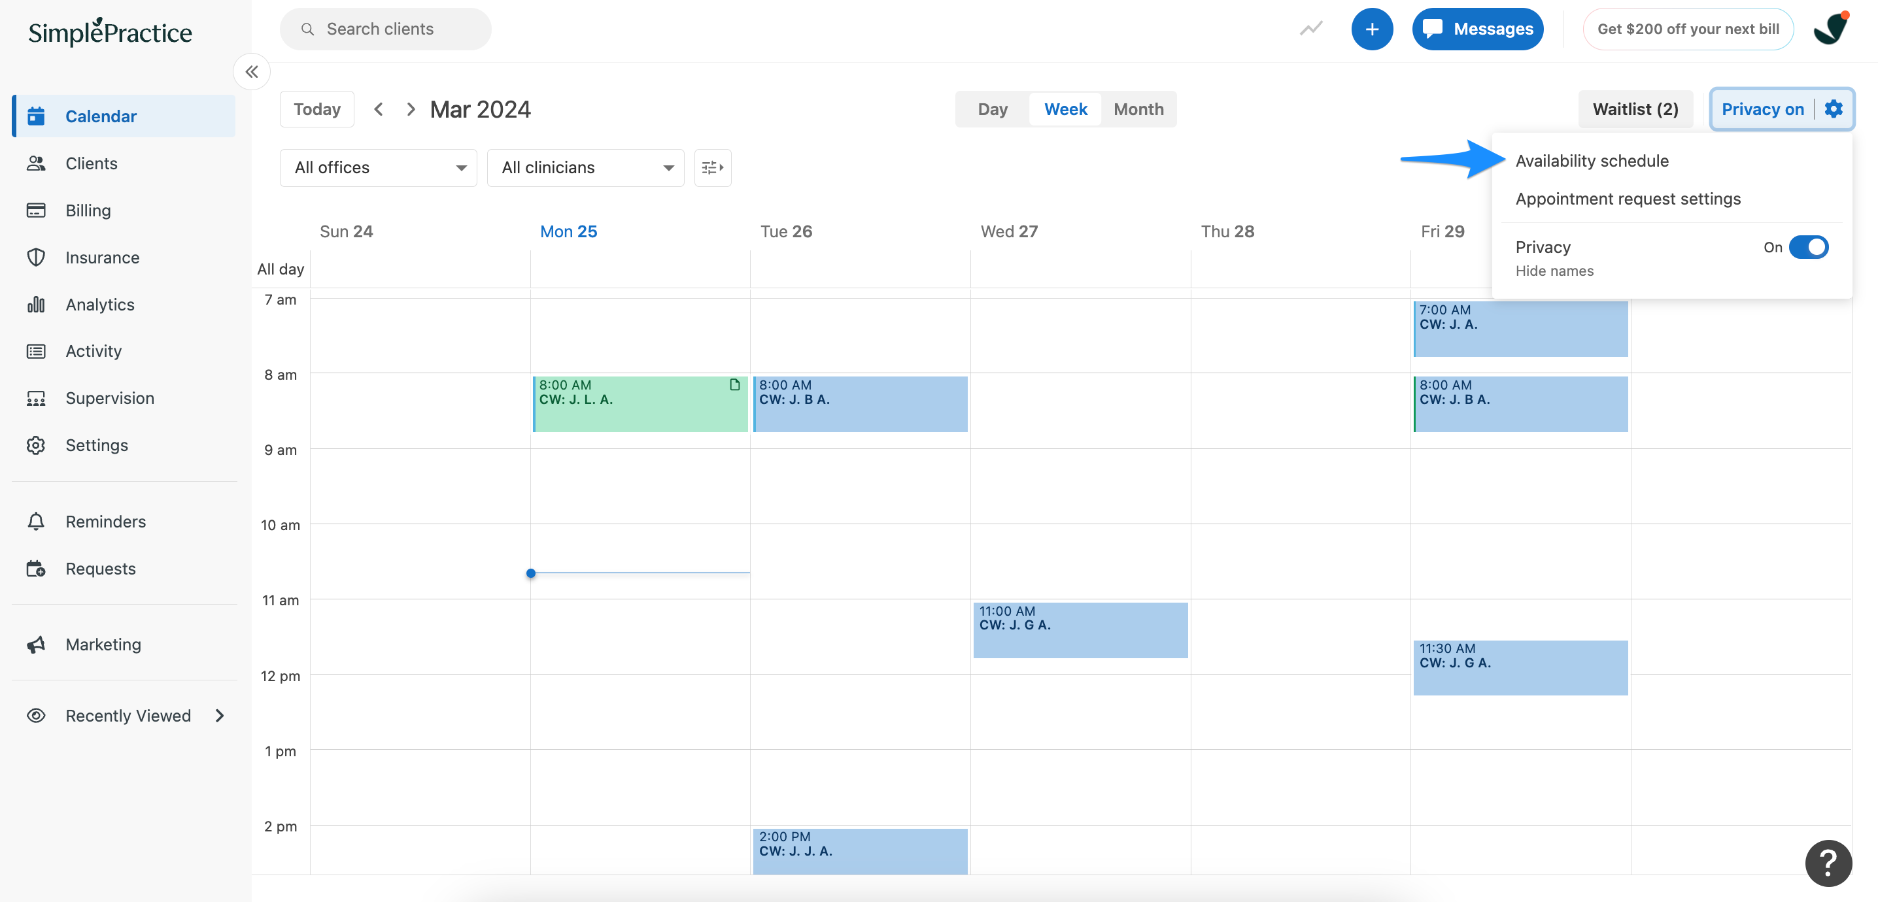Create a new appointment with the plus icon
Screen dimensions: 1878x902
point(1373,29)
